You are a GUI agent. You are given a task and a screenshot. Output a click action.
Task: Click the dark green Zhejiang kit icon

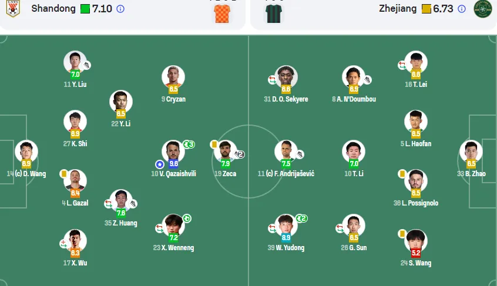pyautogui.click(x=274, y=14)
